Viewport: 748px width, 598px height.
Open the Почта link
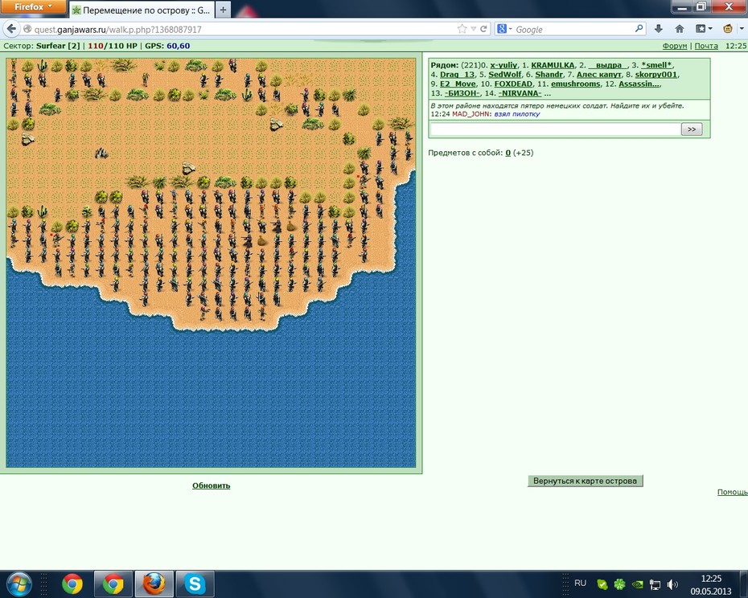pyautogui.click(x=706, y=46)
